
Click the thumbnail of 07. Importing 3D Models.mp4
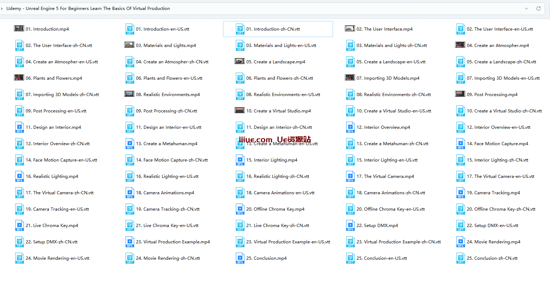(350, 78)
